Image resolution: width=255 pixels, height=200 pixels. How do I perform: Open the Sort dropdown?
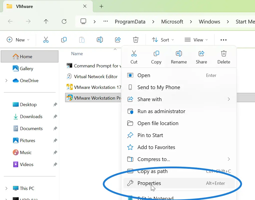pos(163,40)
